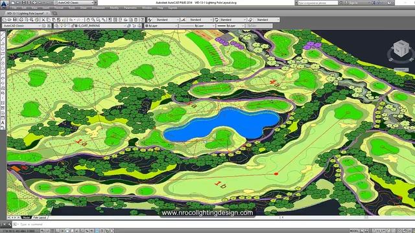Click New in the Standard toolbar
The width and height of the screenshot is (415, 233).
click(x=5, y=20)
